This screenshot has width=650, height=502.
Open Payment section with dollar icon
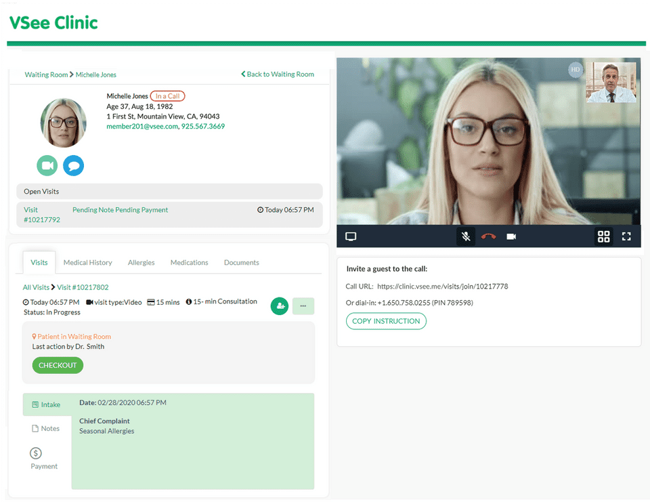(x=43, y=459)
